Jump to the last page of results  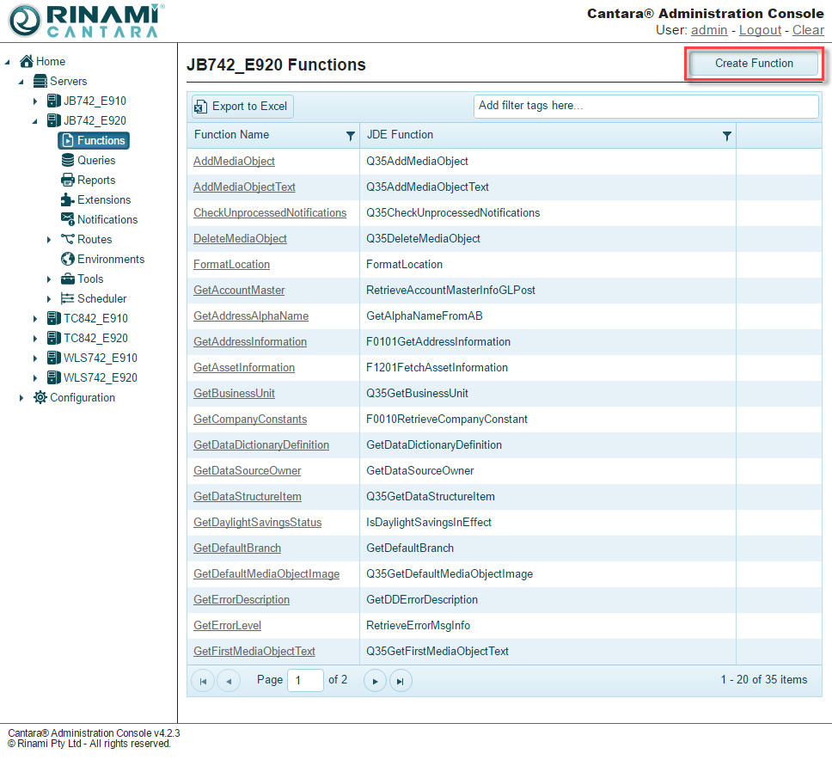point(401,681)
